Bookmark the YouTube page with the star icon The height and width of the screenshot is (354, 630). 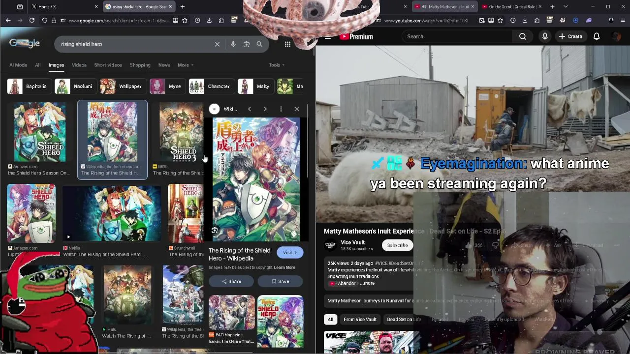[501, 20]
